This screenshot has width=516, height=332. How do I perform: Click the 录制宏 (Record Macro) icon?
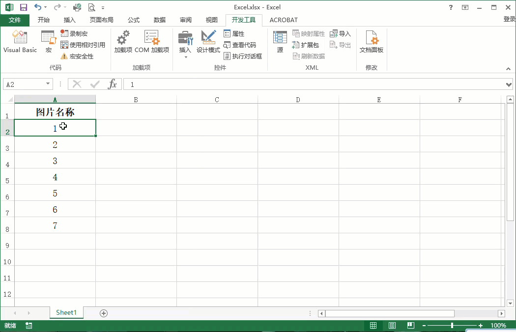tap(76, 33)
